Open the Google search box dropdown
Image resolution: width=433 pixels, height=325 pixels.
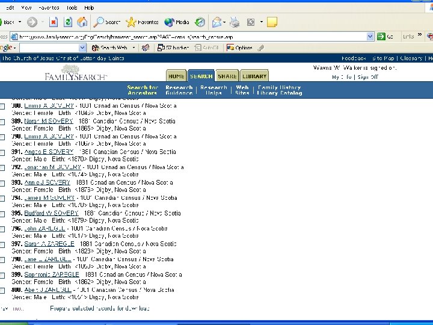tap(82, 48)
